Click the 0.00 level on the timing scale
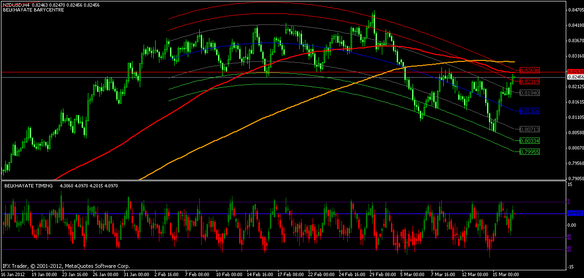Image resolution: width=584 pixels, height=278 pixels. point(572,225)
